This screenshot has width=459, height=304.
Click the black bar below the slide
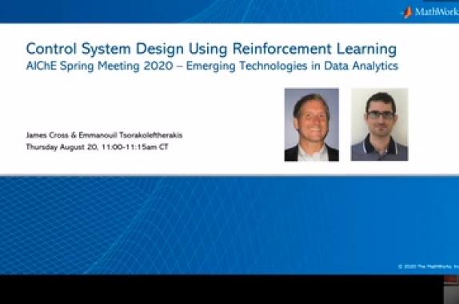222,290
